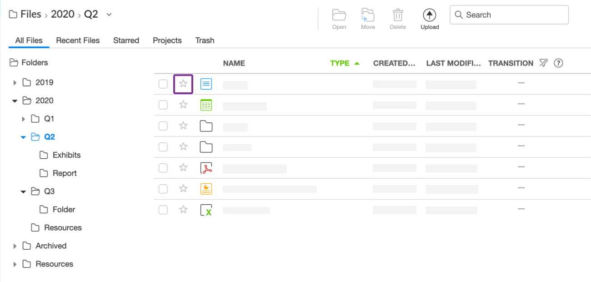Image resolution: width=591 pixels, height=282 pixels.
Task: Click the green spreadsheet file icon
Action: click(x=206, y=105)
